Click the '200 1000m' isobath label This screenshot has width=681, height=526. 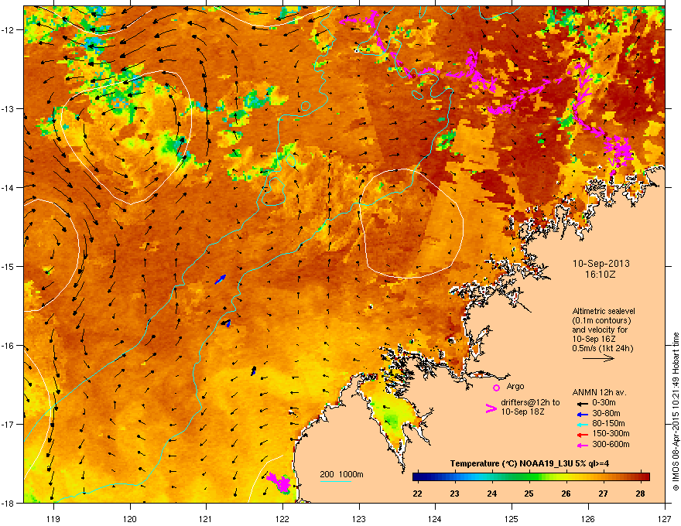pyautogui.click(x=341, y=474)
